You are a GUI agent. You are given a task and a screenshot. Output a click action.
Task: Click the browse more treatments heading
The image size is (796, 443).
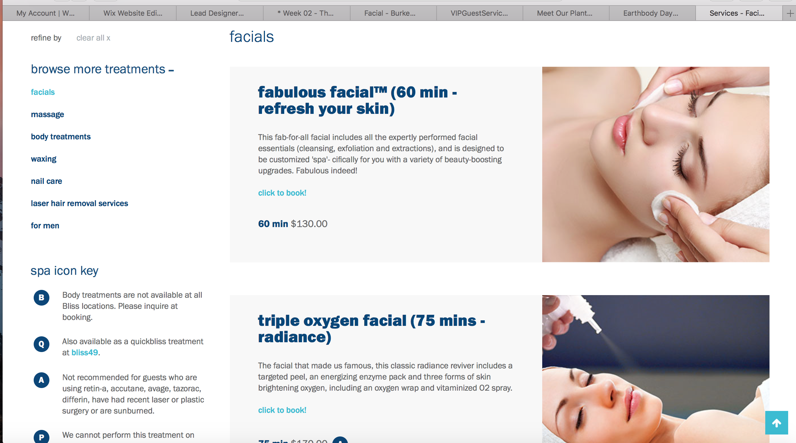pos(102,69)
